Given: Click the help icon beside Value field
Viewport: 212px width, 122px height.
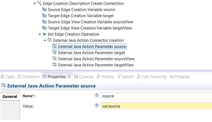Looking at the screenshot, I should [x=97, y=105].
